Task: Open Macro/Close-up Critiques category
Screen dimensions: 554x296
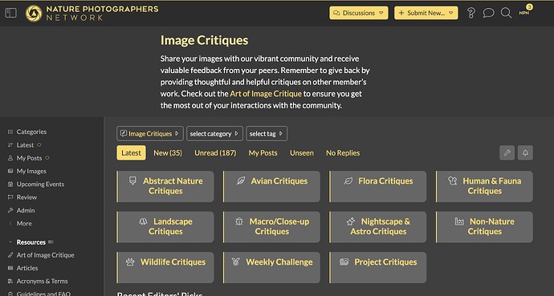Action: 271,227
